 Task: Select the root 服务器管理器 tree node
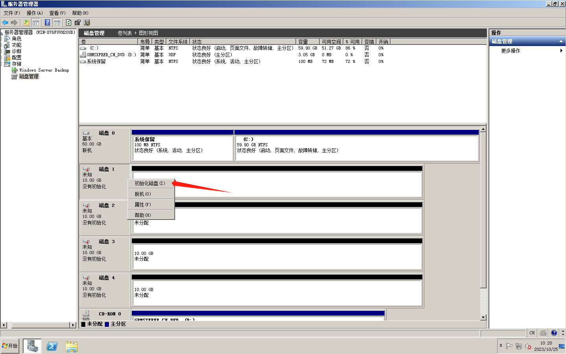(x=39, y=32)
